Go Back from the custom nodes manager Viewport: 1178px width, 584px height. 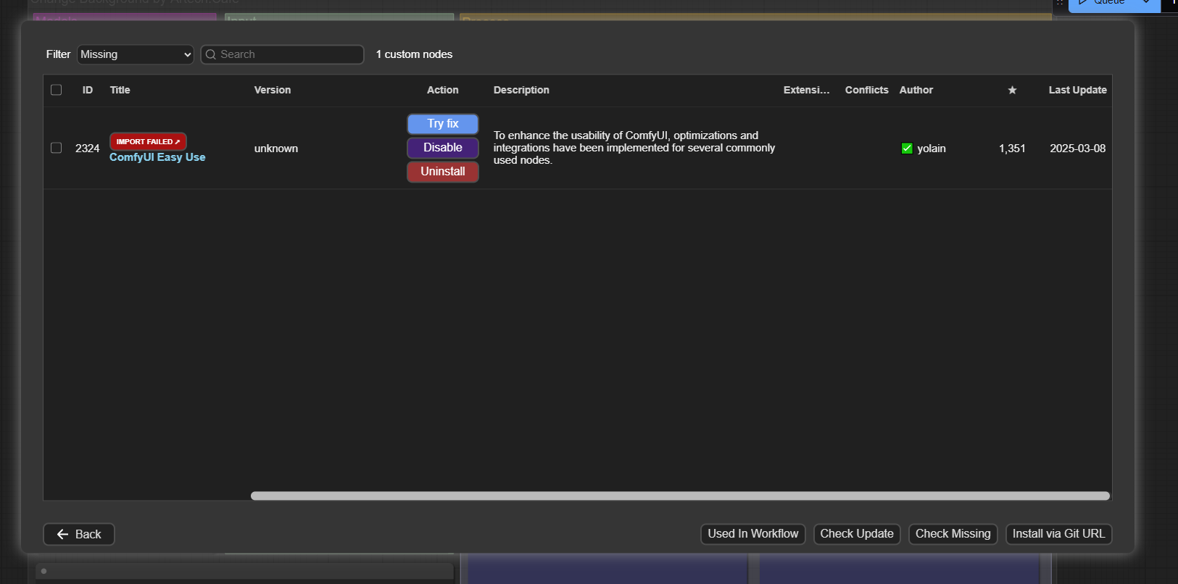[x=79, y=534]
